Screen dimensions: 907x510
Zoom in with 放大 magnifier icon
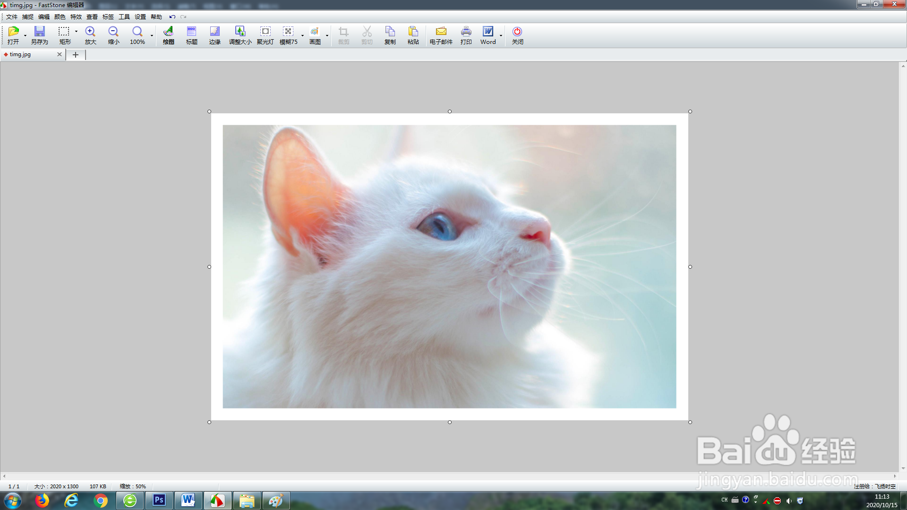pos(90,35)
